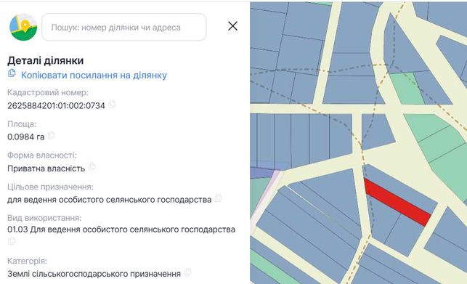Screen dimensions: 467x284
Task: Copy the 'Вид використання' 01.03 value
Action: click(x=12, y=241)
